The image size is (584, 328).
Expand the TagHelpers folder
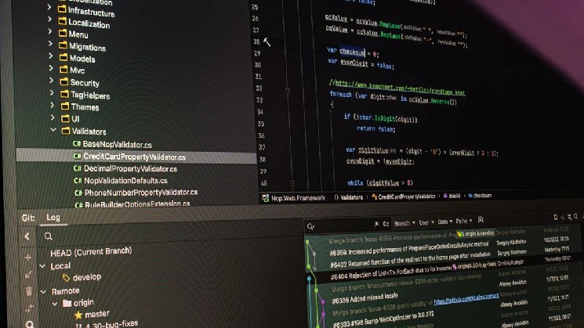[x=52, y=92]
